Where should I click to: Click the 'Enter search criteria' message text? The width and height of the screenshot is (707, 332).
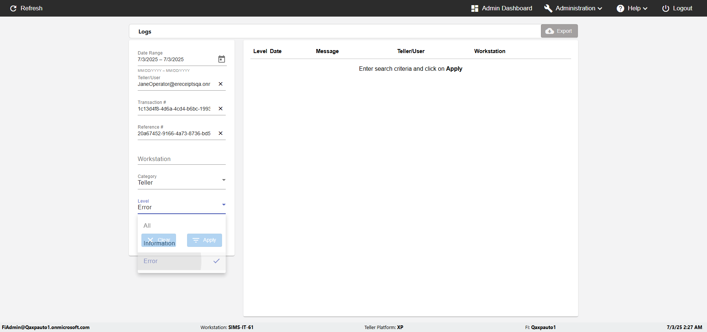(x=411, y=69)
